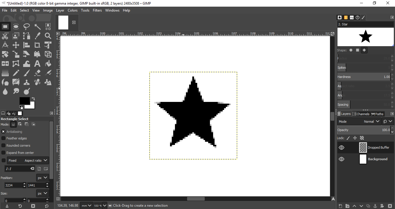Hide the Background layer
The height and width of the screenshot is (209, 395).
[x=342, y=159]
